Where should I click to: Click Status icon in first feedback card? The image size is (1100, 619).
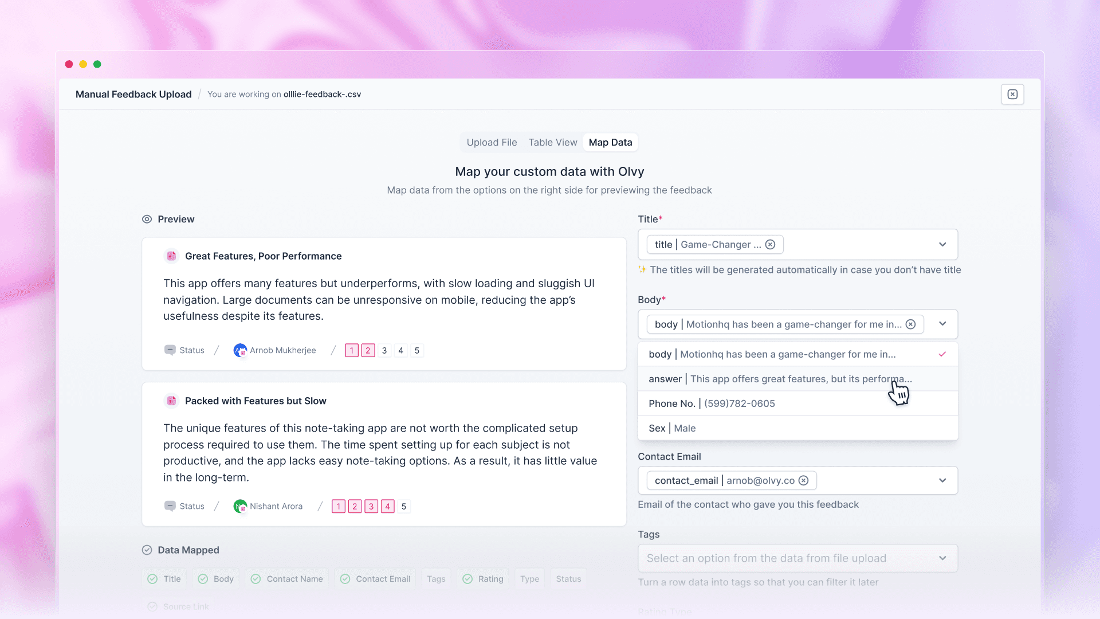pos(170,350)
